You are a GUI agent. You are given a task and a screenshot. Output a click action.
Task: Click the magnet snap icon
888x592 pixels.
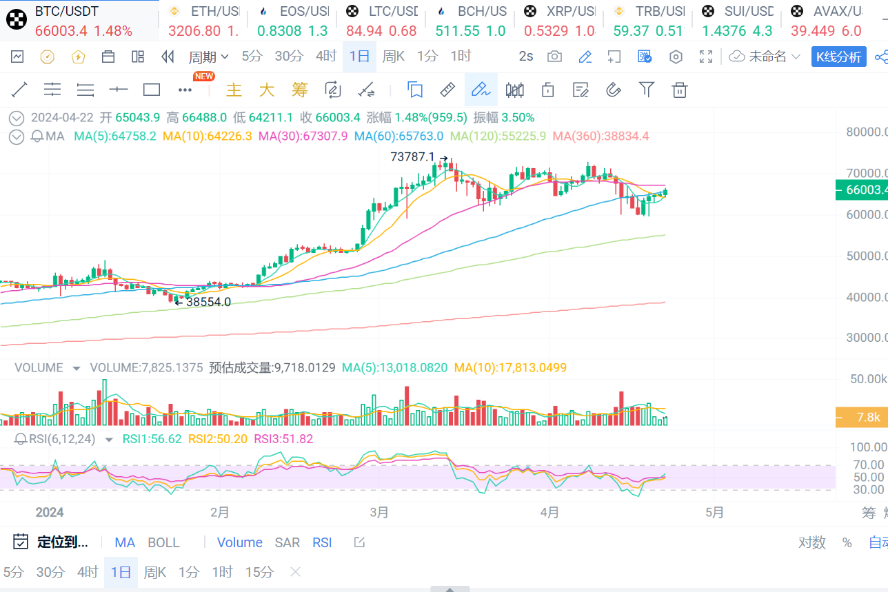point(613,90)
